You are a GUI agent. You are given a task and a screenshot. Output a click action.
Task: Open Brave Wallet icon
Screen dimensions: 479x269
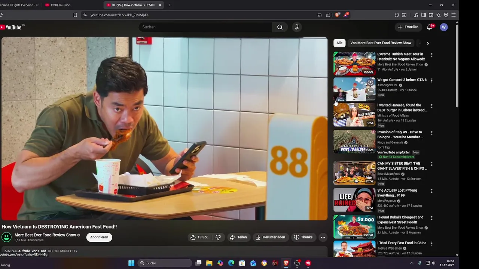tap(431, 15)
